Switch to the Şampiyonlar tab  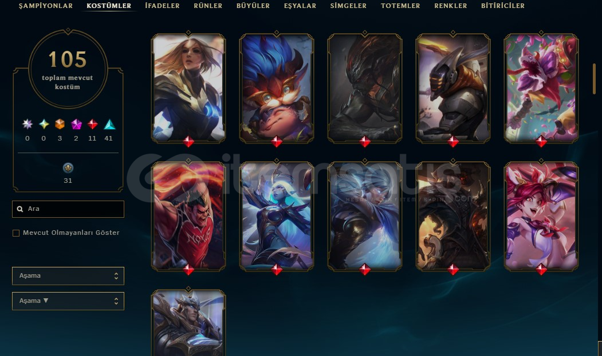click(46, 6)
